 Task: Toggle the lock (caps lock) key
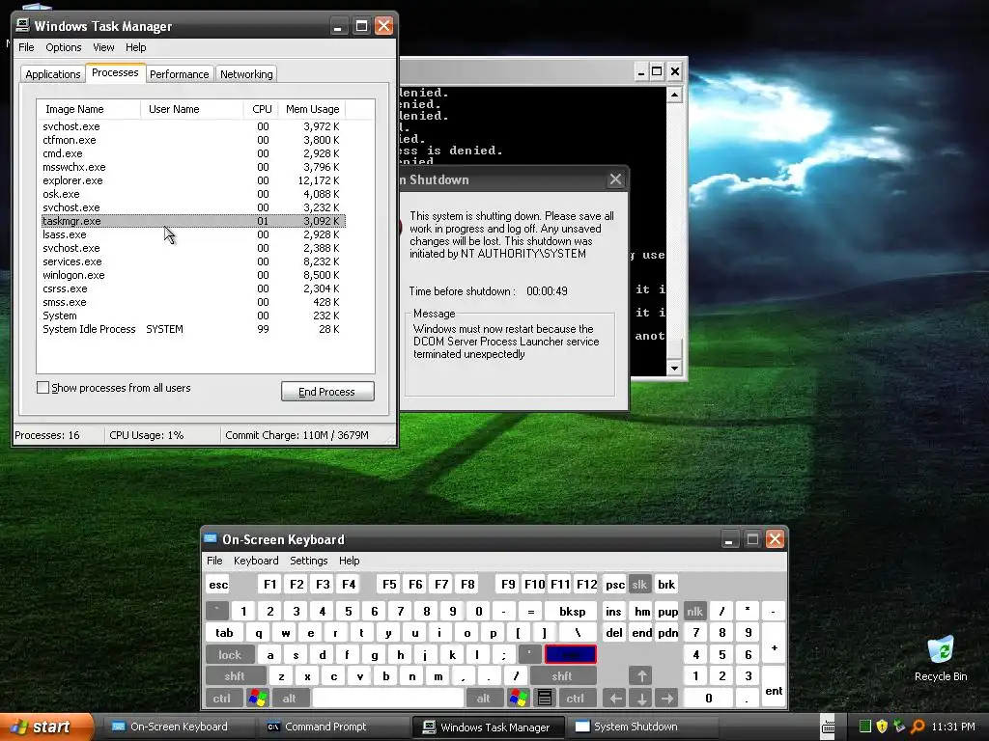(230, 655)
